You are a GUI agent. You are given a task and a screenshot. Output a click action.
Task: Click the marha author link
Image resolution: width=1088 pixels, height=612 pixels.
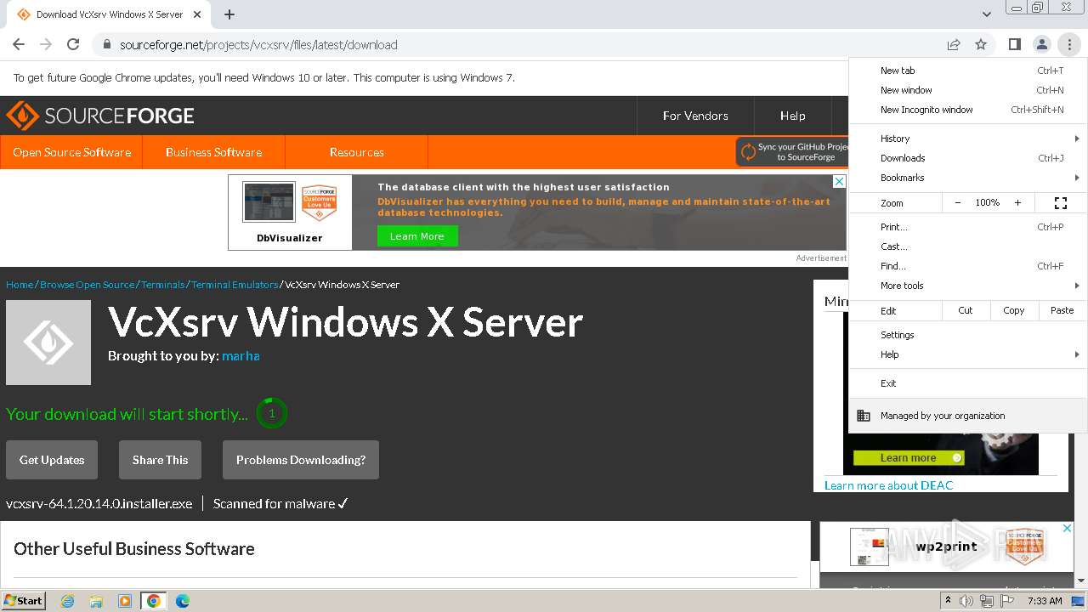(241, 356)
